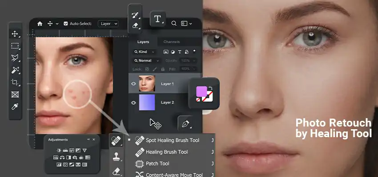Expand the workspace chevron dropdown
Viewport: 378px width, 177px height.
pyautogui.click(x=190, y=24)
